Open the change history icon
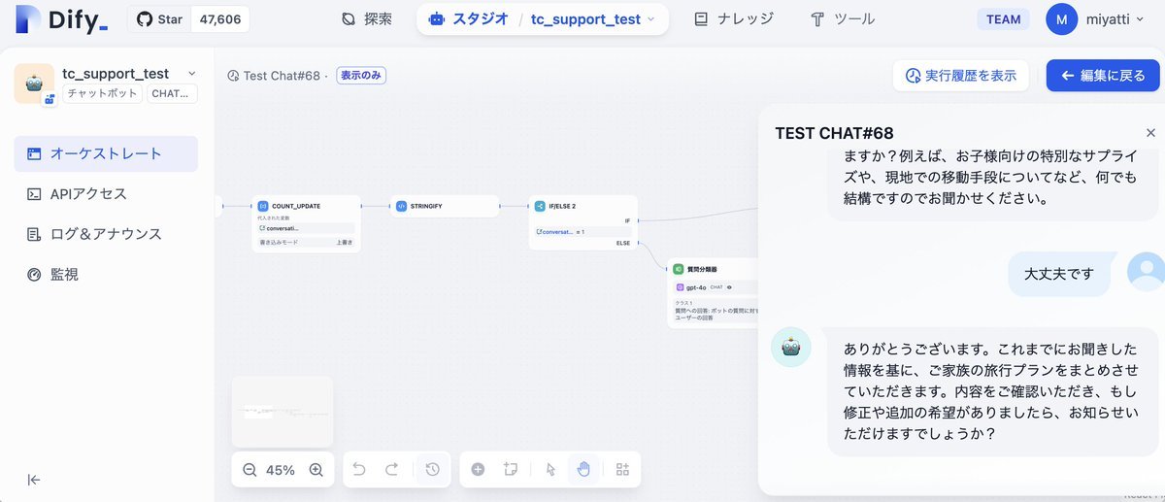 [x=432, y=470]
